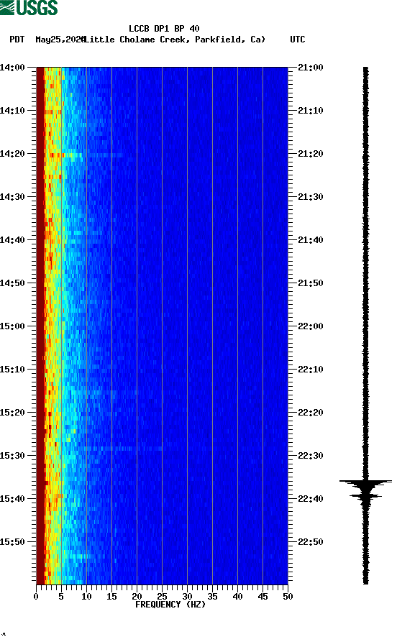Click the 22:50 UTC time label
Screen dimensions: 397x642
click(x=311, y=541)
